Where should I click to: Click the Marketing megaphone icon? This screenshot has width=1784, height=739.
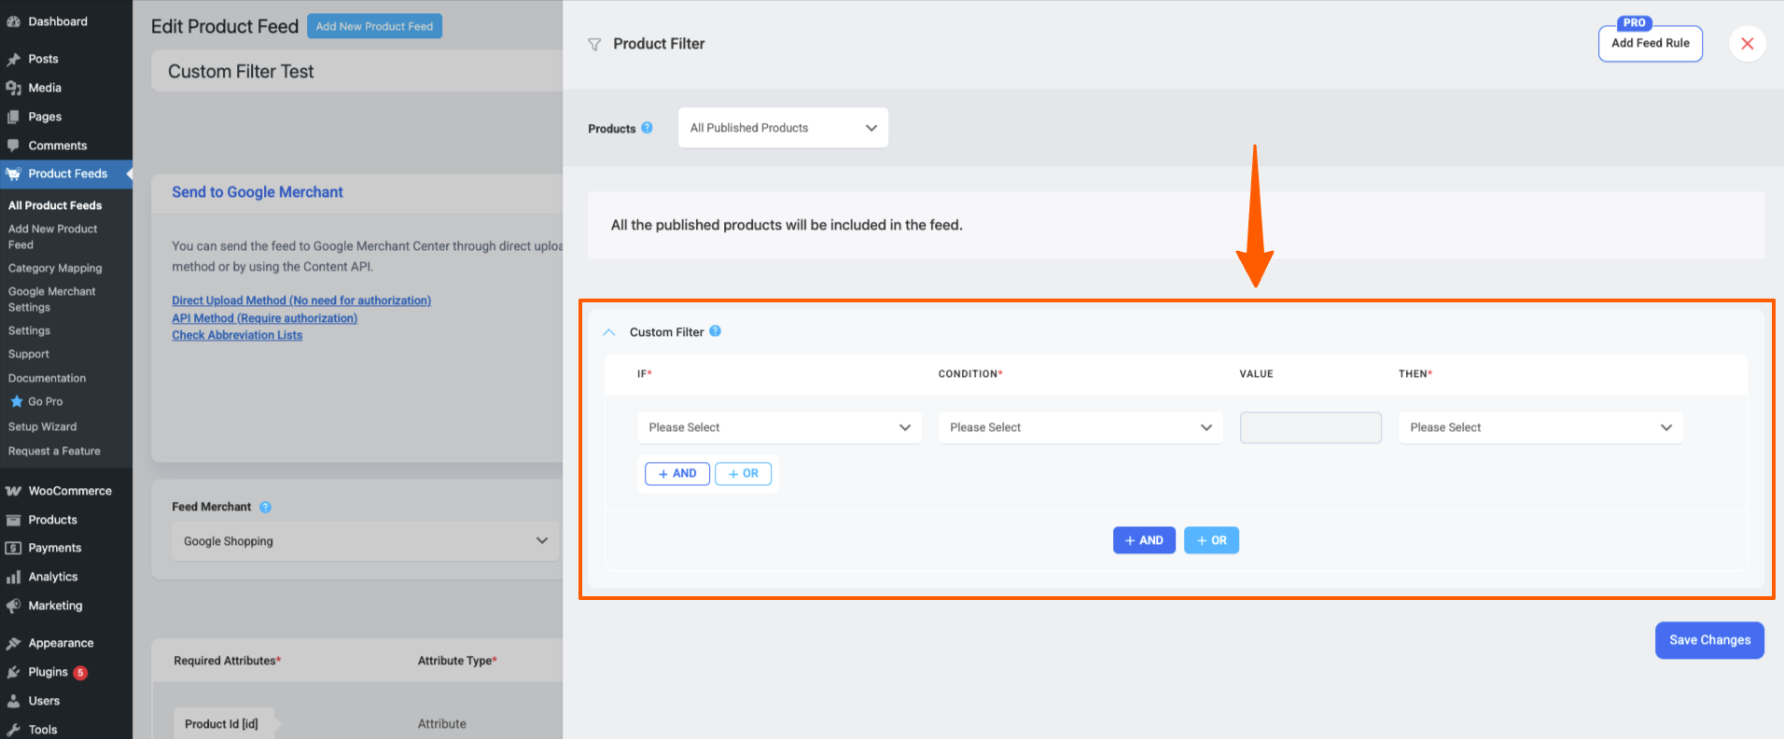[13, 606]
